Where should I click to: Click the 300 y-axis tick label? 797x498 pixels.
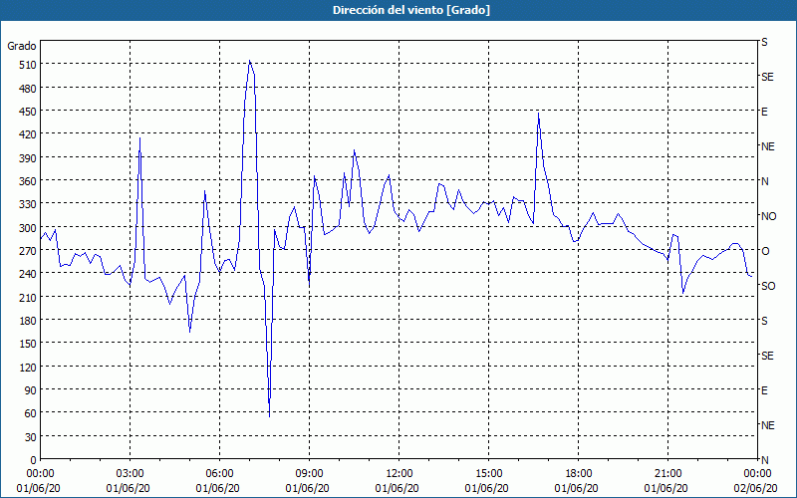point(28,228)
